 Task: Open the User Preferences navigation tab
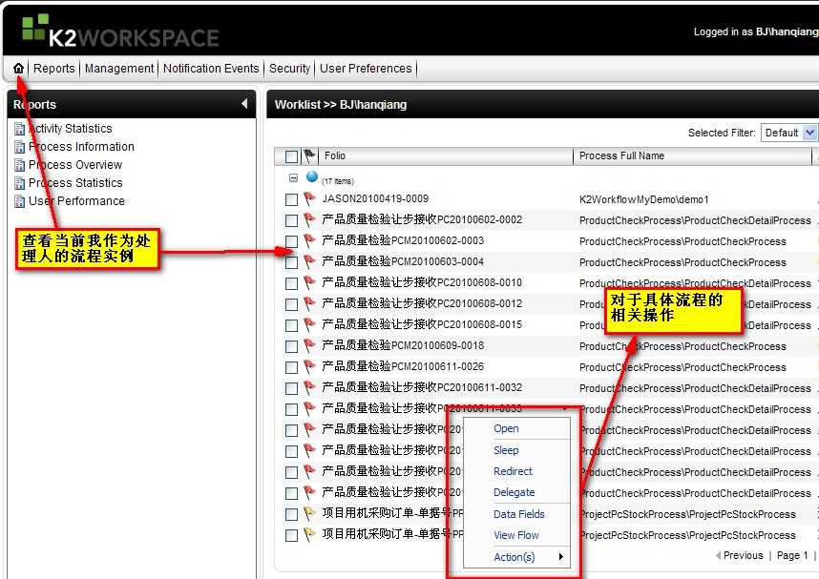tap(366, 69)
